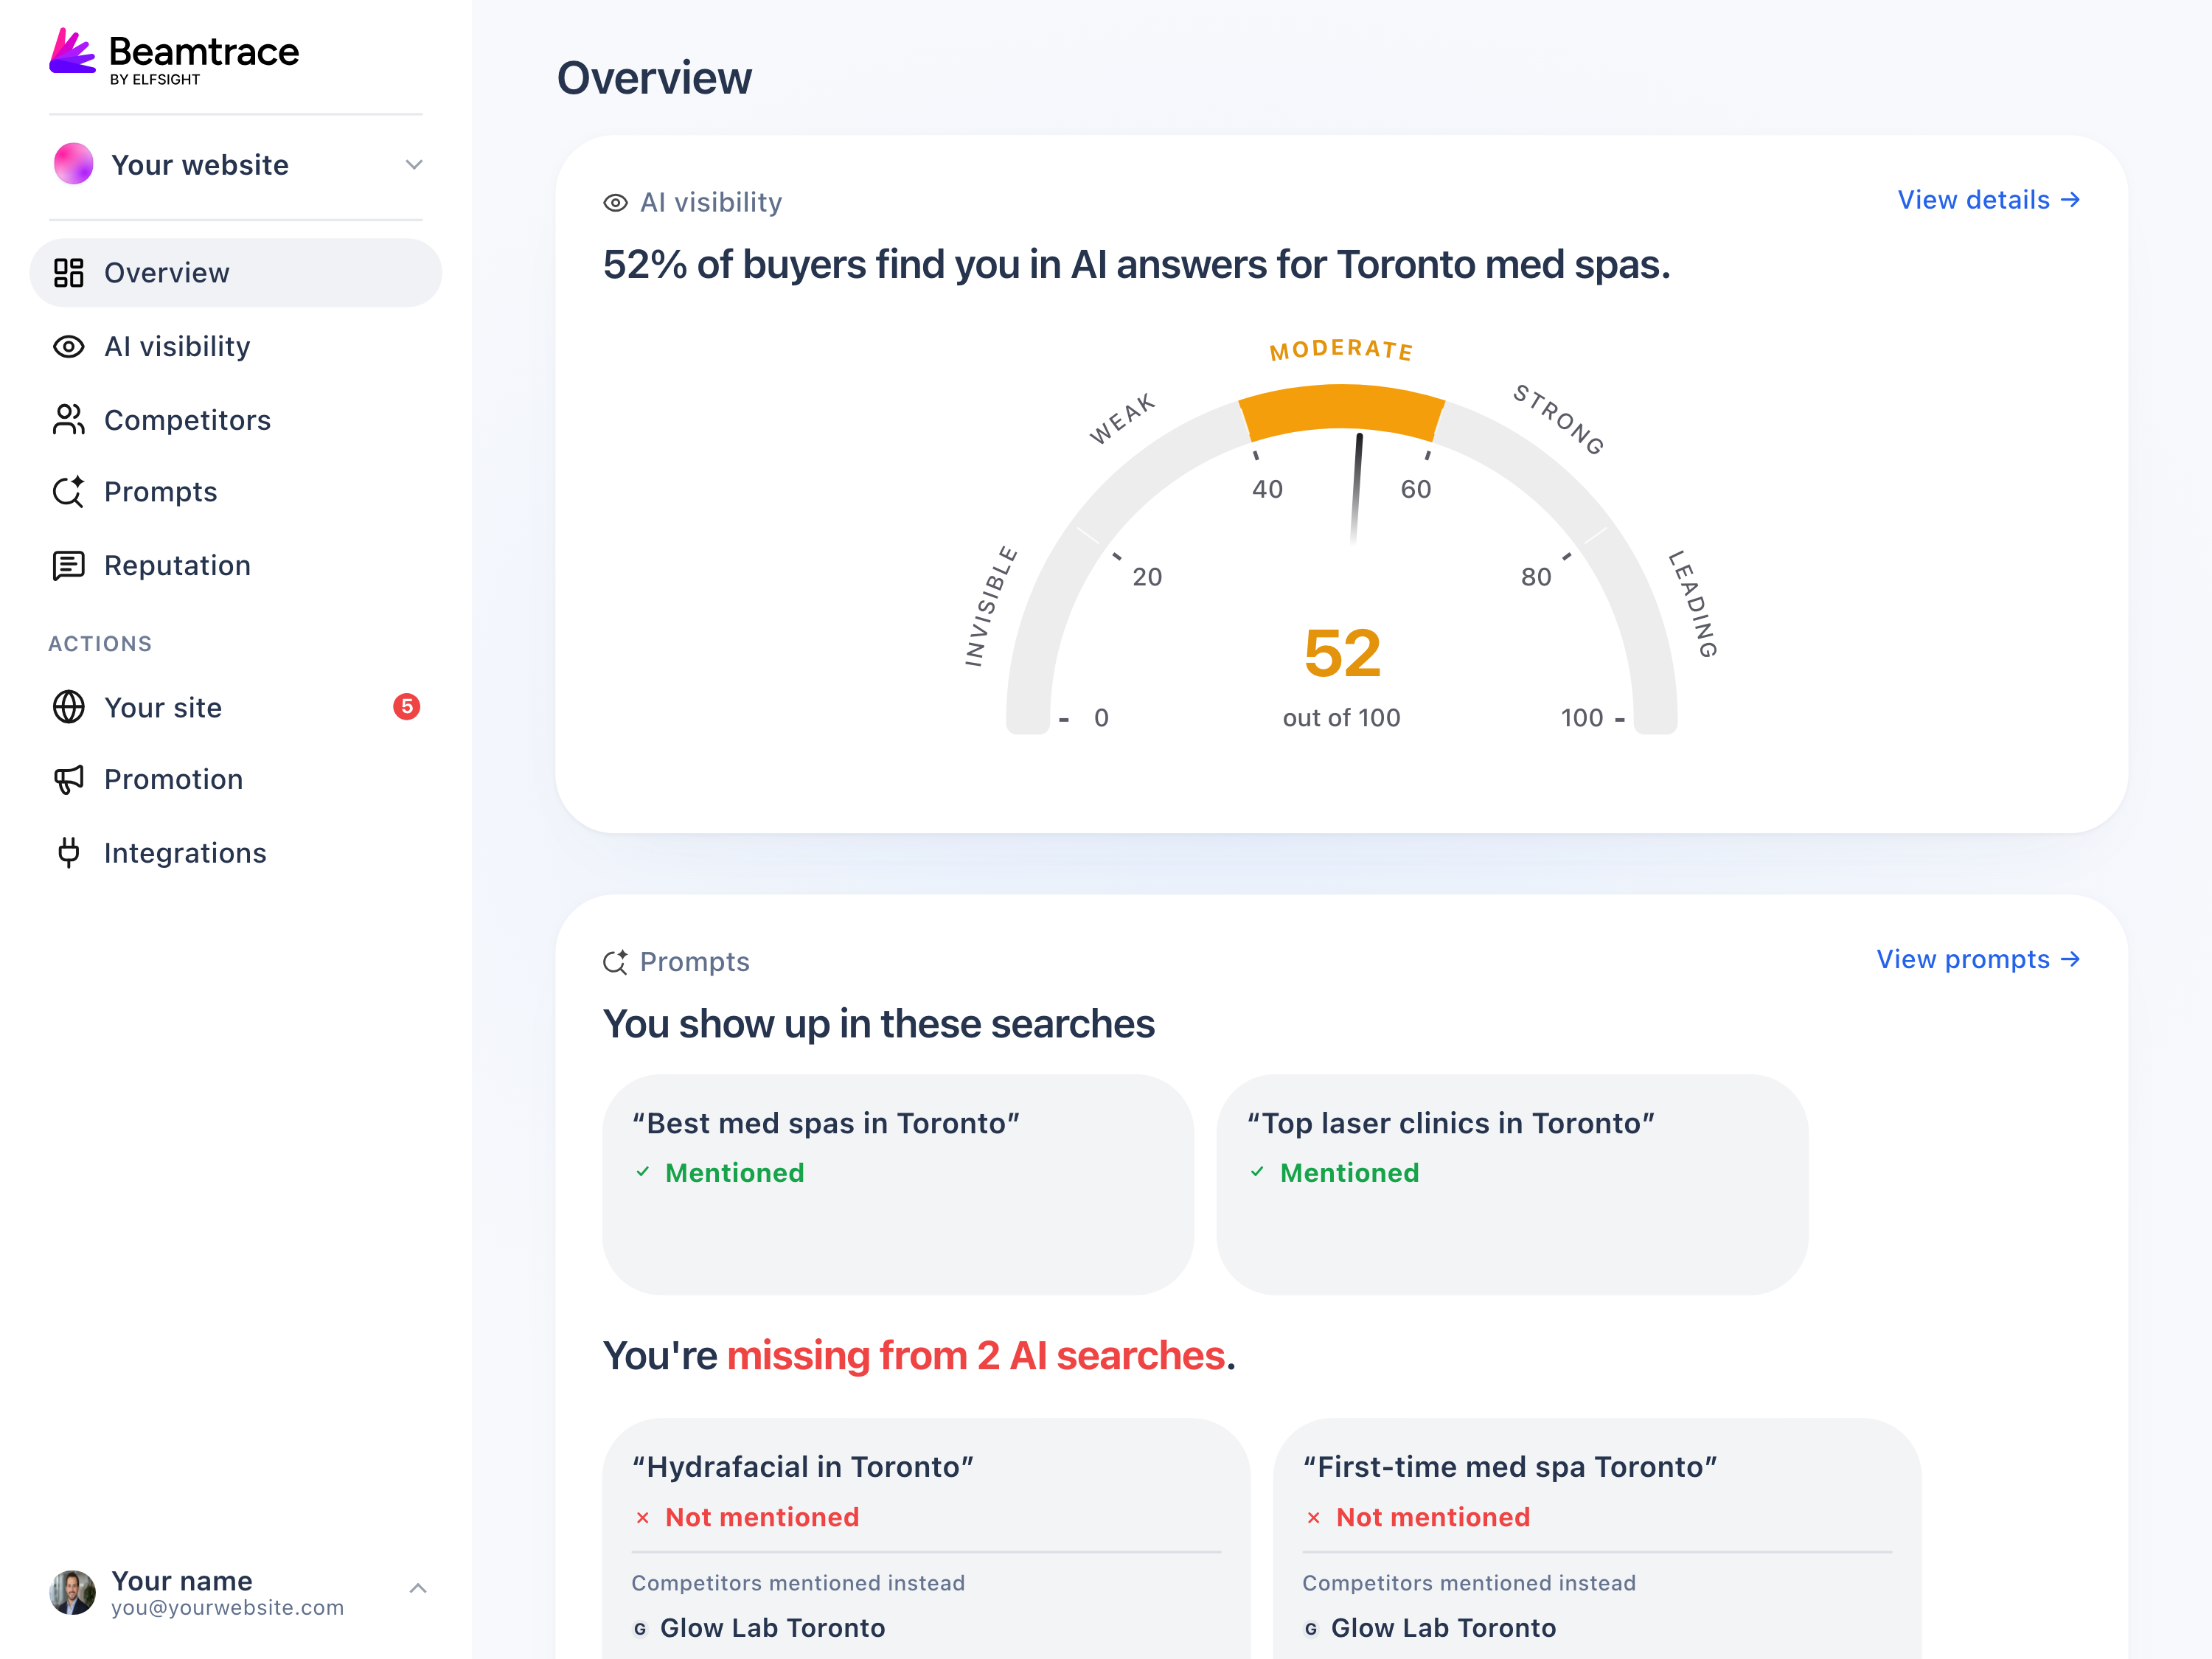Screen dimensions: 2212x1659
Task: Click the ACTIONS section label
Action: 100,644
